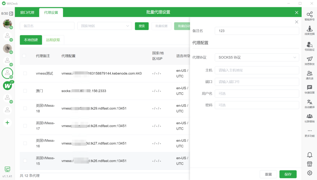The width and height of the screenshot is (317, 180).
Task: Check the 澳门 proxy row checkbox
Action: tap(25, 91)
